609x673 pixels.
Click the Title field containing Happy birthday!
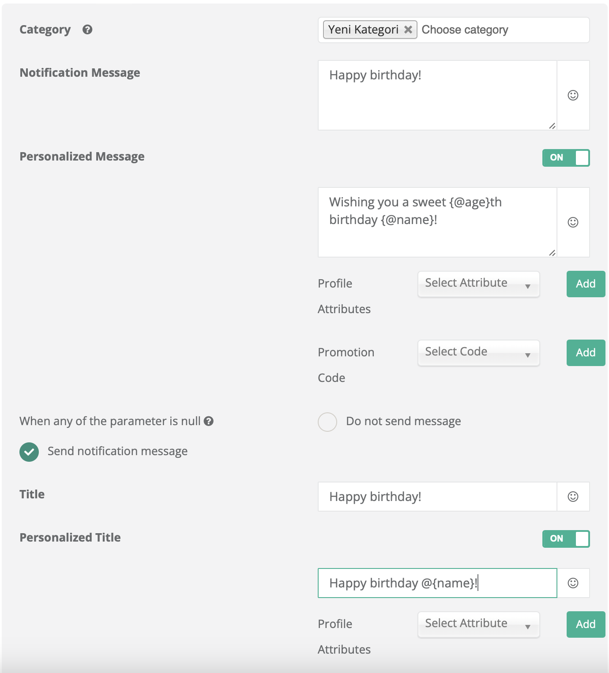(x=437, y=497)
